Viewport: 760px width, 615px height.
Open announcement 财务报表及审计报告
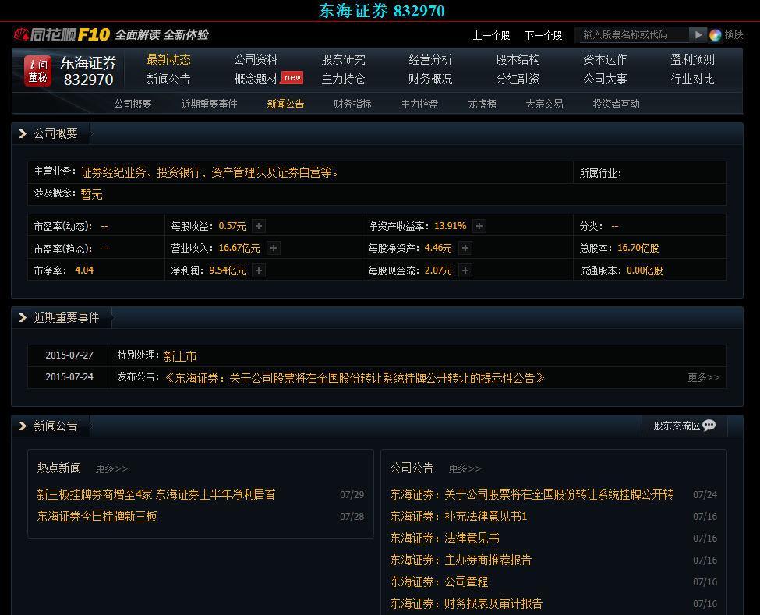(466, 603)
